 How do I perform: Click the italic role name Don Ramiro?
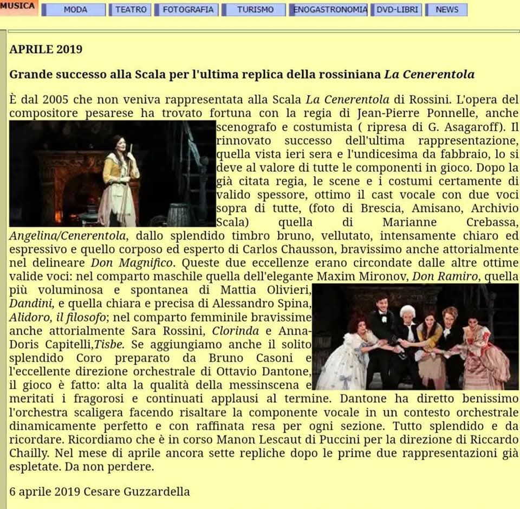(x=445, y=276)
